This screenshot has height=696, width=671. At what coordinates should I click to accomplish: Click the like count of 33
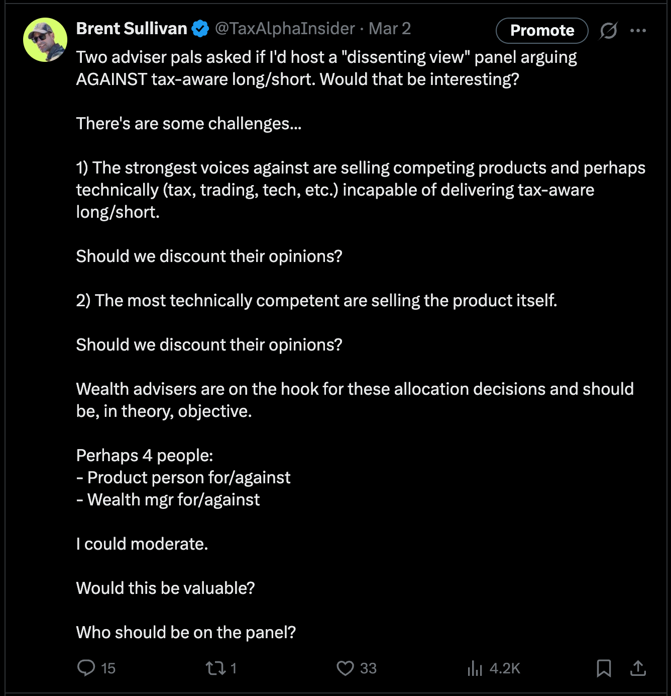[368, 668]
